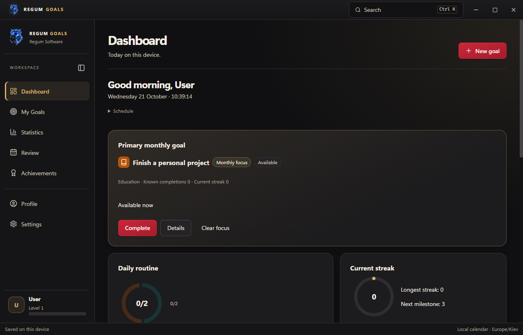This screenshot has width=523, height=335.
Task: Focus the Search field in title bar
Action: click(x=406, y=10)
